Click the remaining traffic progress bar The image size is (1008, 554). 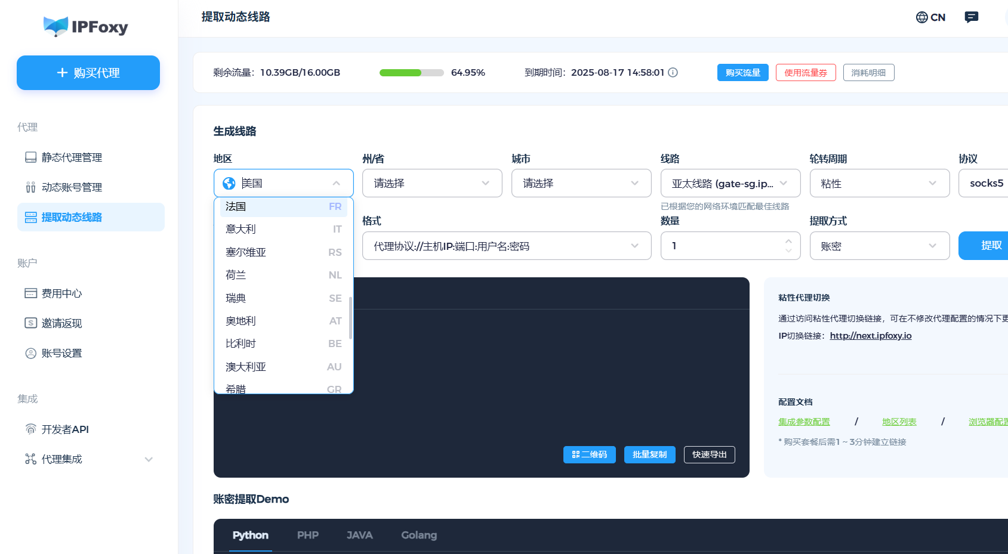click(x=412, y=73)
